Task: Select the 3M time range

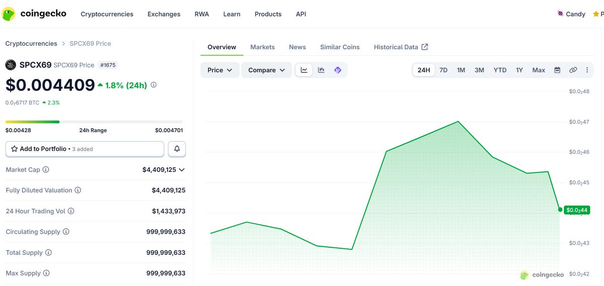Action: pos(479,70)
